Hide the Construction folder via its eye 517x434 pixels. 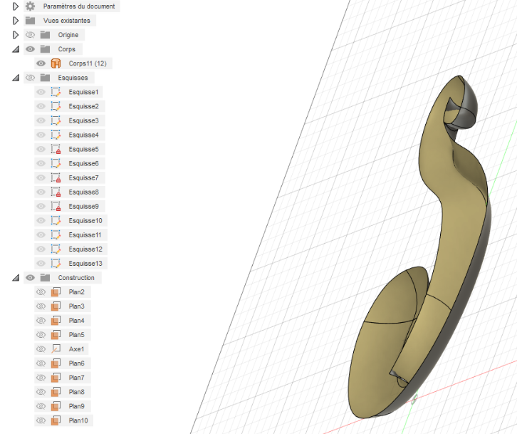click(x=31, y=277)
